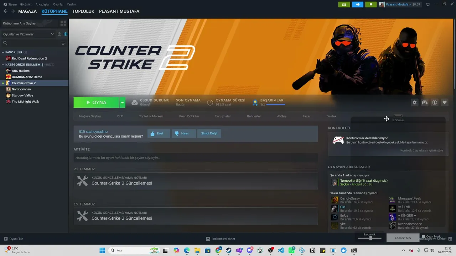Screen dimensions: 456x256
Task: Open advanced filter options icon
Action: [x=63, y=43]
